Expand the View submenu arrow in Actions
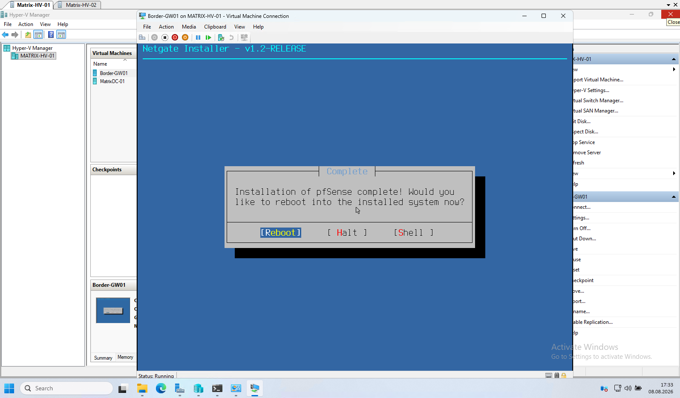The height and width of the screenshot is (398, 680). coord(674,173)
